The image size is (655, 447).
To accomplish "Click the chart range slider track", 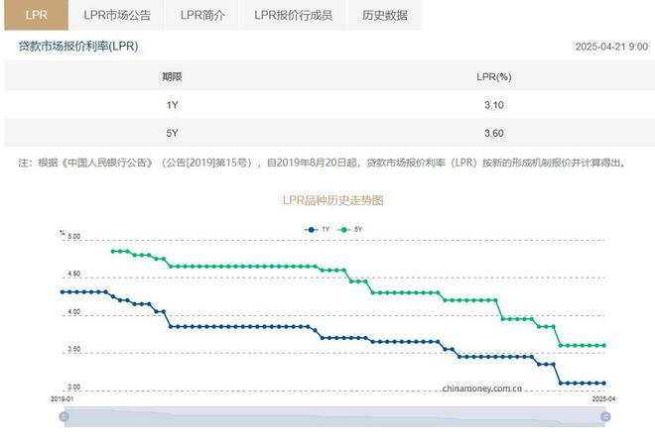I will tap(334, 416).
